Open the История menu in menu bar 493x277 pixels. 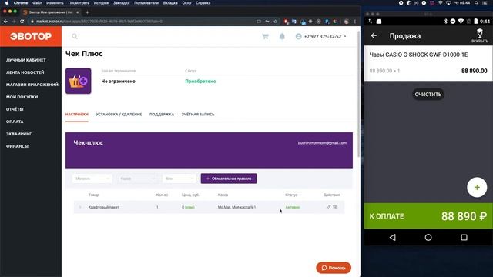tap(101, 3)
